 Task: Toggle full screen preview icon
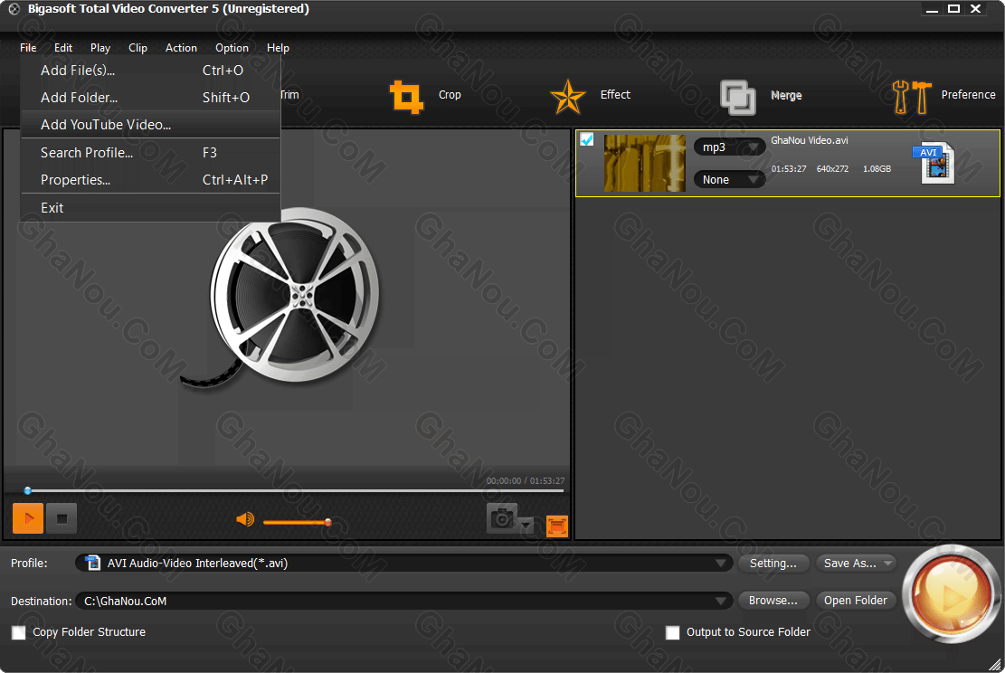click(x=557, y=526)
